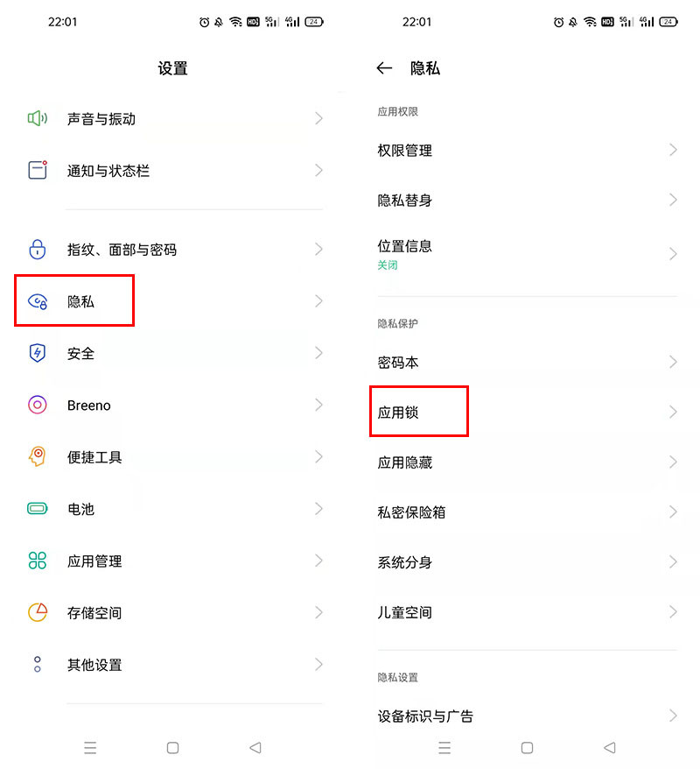
Task: Tap the notification and status bar icon
Action: [38, 170]
